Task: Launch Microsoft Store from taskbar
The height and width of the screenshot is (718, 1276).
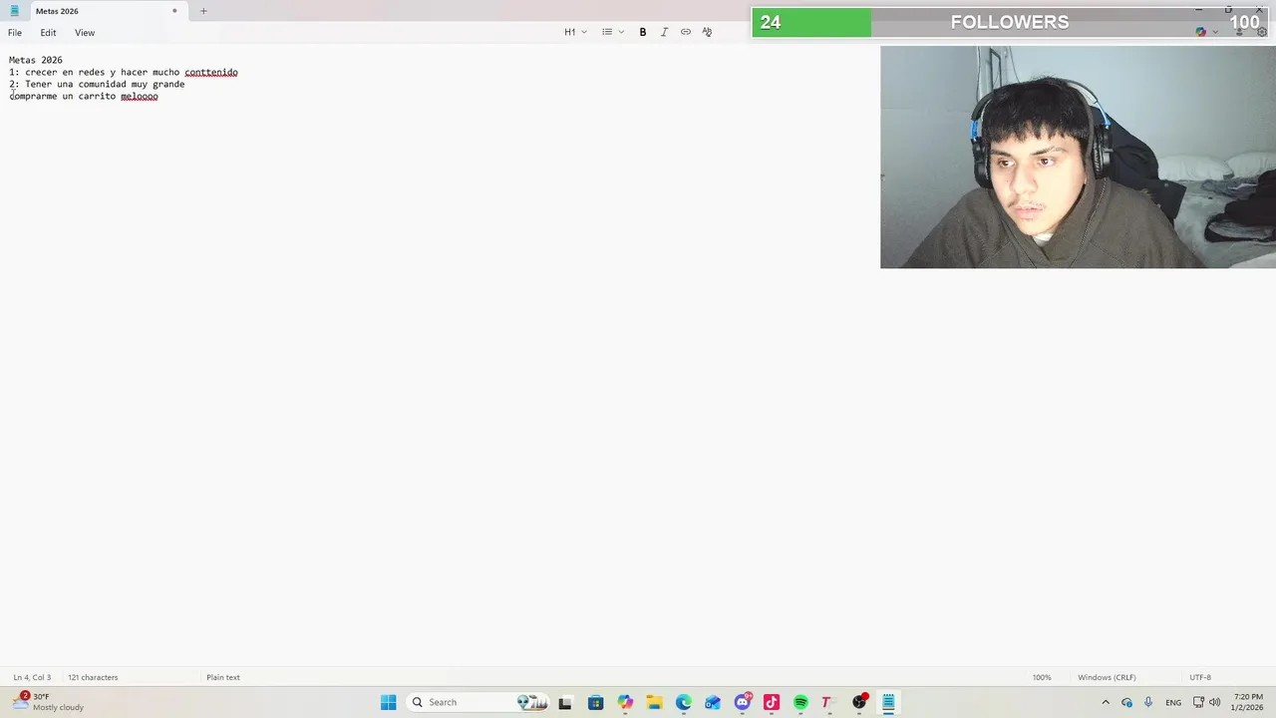Action: (x=595, y=702)
